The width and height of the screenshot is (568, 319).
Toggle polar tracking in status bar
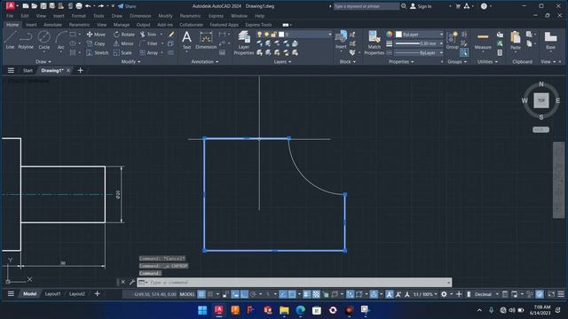coord(253,294)
